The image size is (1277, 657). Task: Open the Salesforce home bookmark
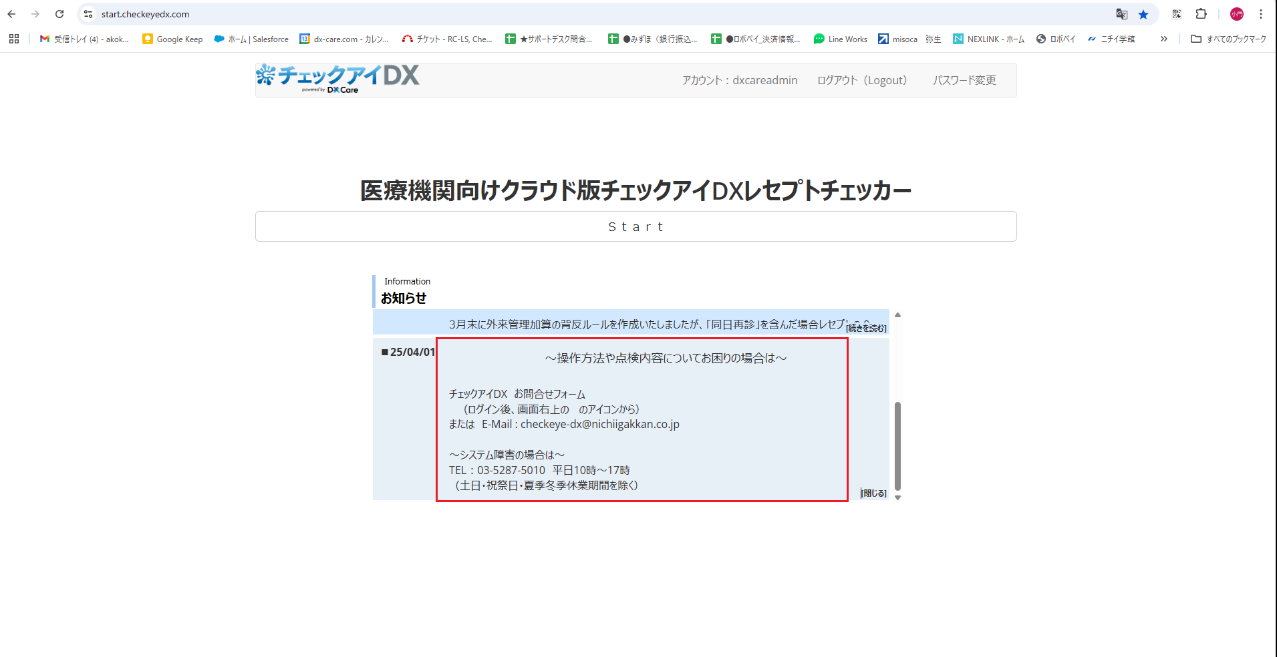251,39
